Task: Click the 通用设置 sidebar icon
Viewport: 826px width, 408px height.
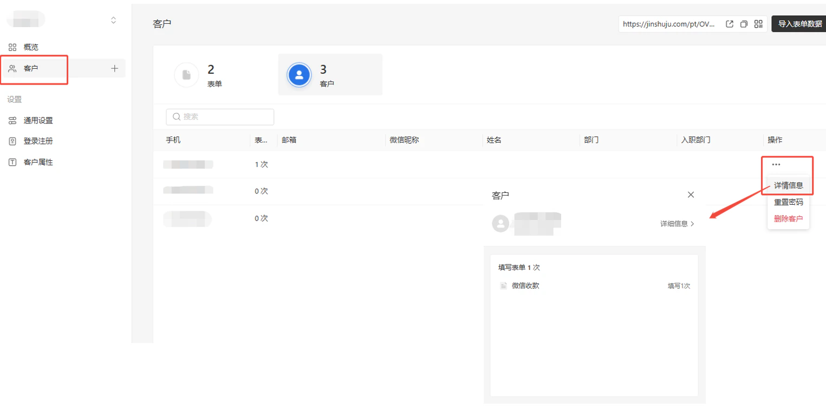Action: (12, 120)
